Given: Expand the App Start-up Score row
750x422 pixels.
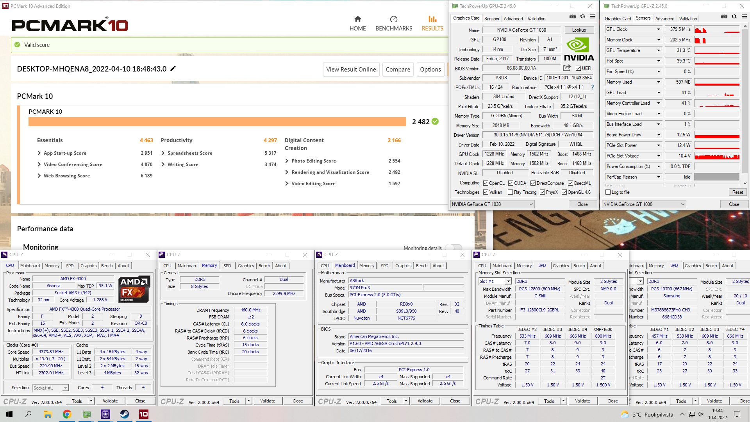Looking at the screenshot, I should coord(39,153).
